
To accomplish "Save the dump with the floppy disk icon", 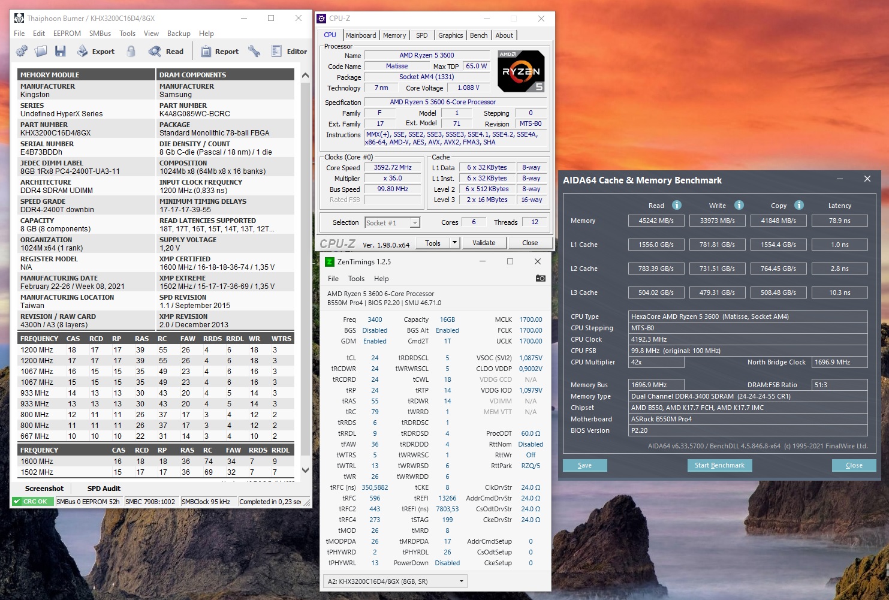I will tap(60, 52).
